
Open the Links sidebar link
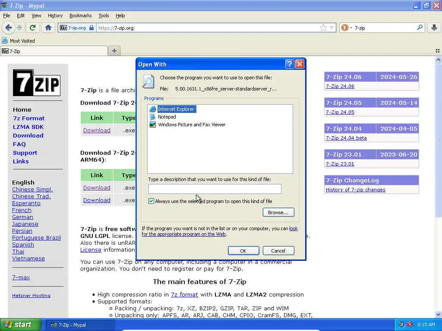point(21,161)
